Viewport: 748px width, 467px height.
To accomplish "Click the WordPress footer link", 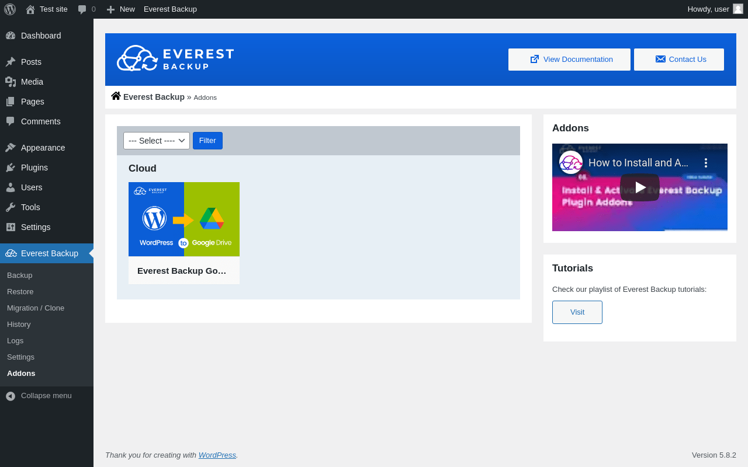I will pos(217,455).
